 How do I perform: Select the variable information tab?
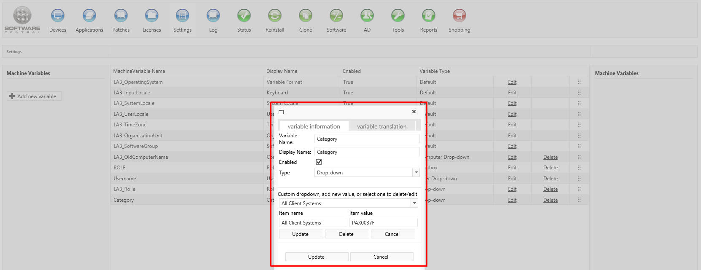pyautogui.click(x=314, y=126)
